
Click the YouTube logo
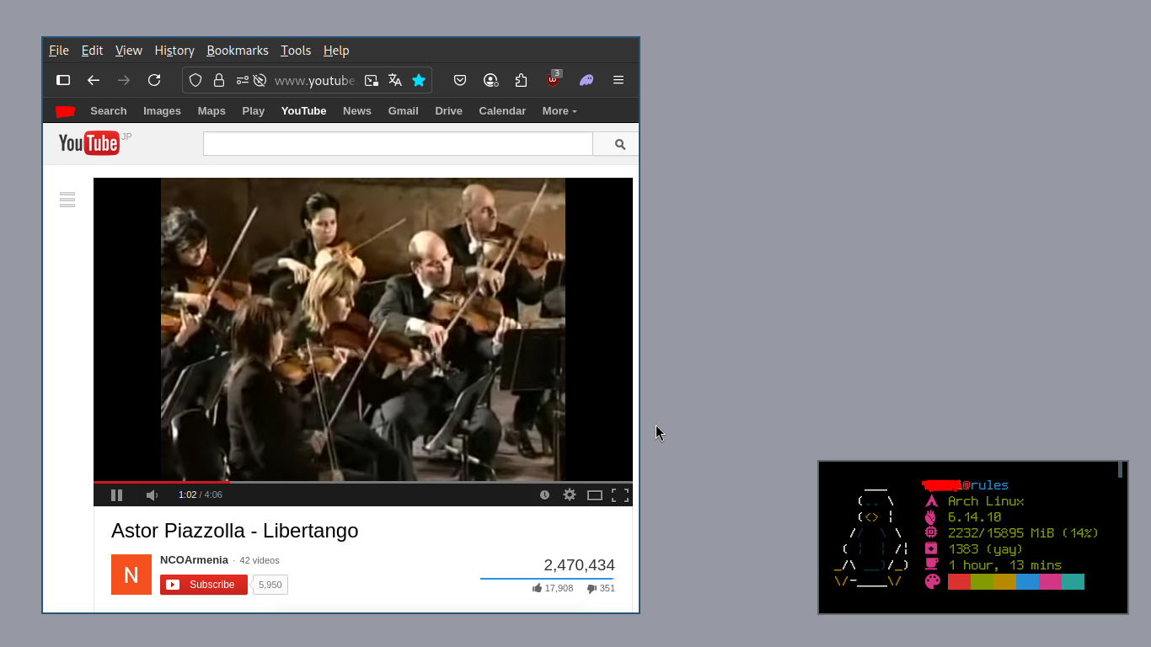coord(89,143)
